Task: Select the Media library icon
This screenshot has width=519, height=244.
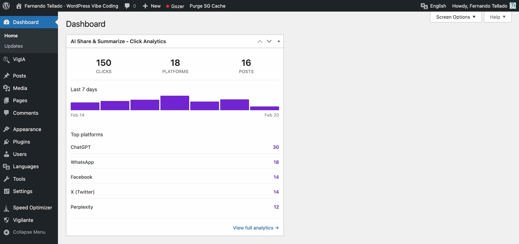Action: point(6,88)
